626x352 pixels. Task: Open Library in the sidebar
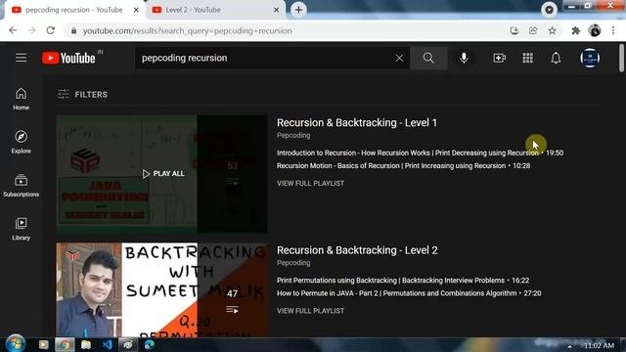click(21, 229)
